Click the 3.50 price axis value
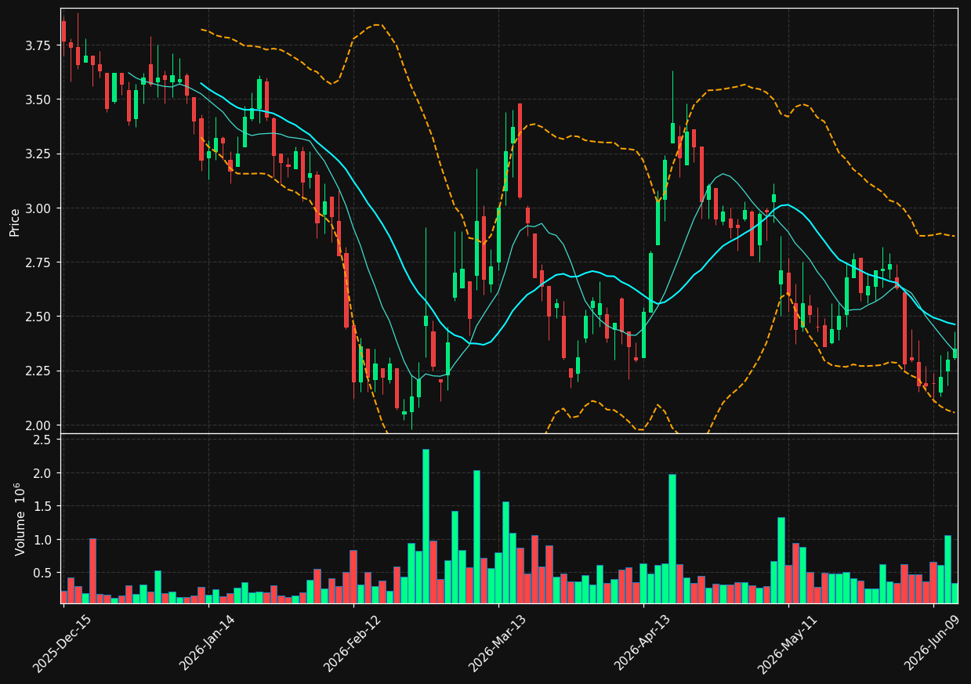Image resolution: width=971 pixels, height=684 pixels. pos(39,100)
